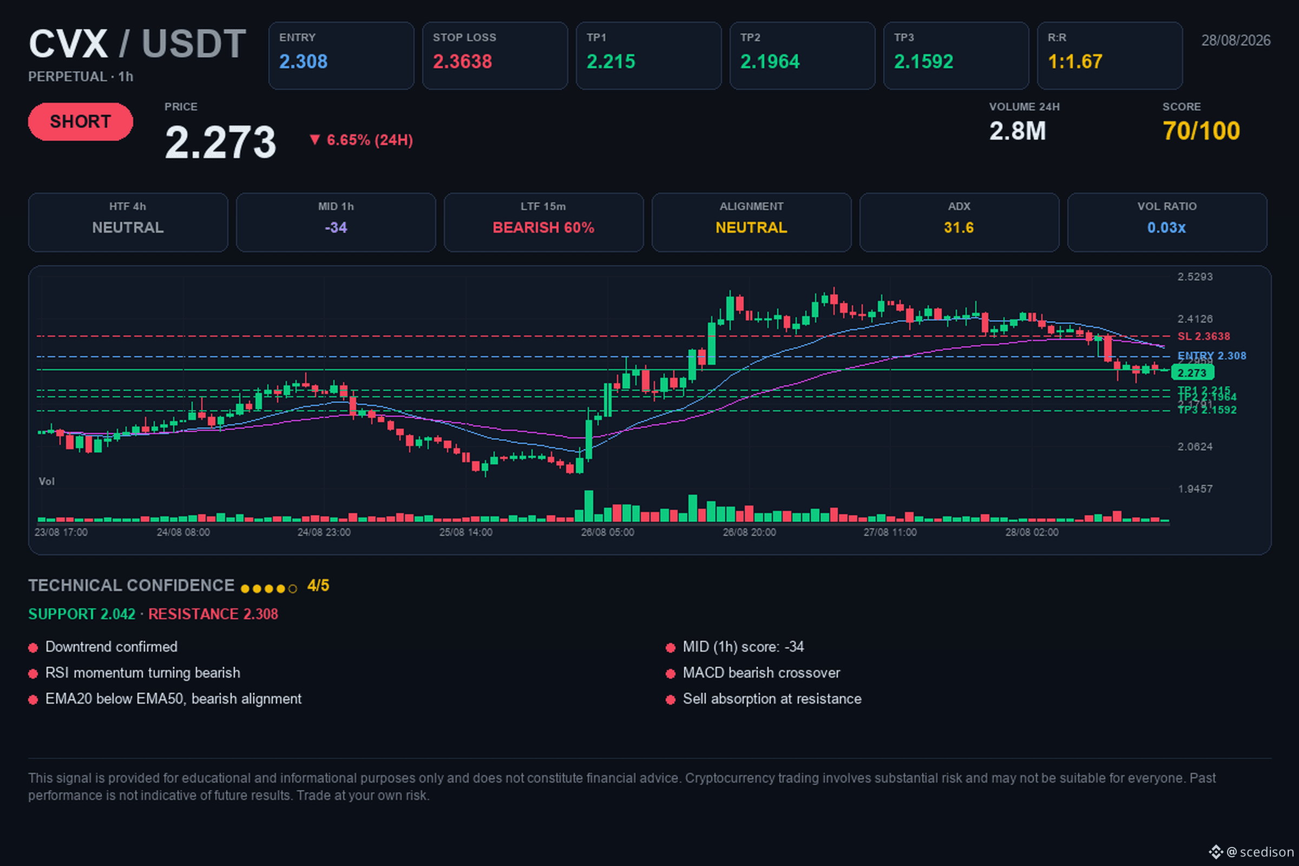Select the RESISTANCE 2.308 level text
This screenshot has width=1299, height=866.
pos(213,614)
